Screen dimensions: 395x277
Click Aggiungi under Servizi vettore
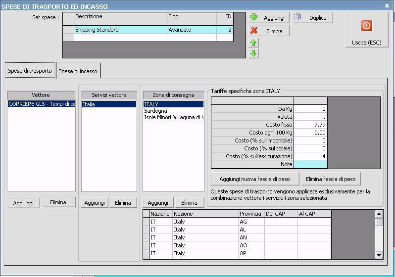(95, 203)
